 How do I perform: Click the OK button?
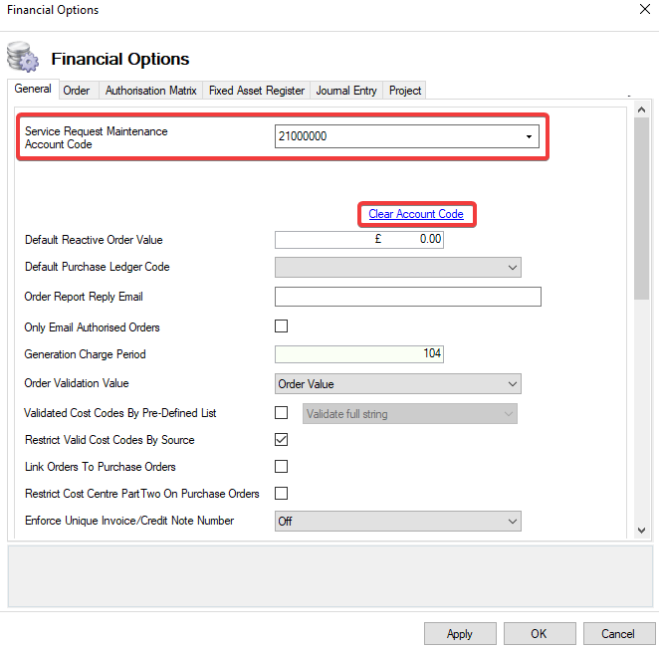tap(539, 634)
